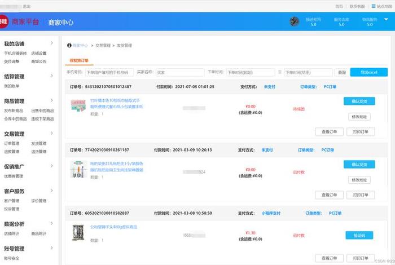Viewport: 395px width, 265px height.
Task: Click the 联系客服 link at top
Action: 357,6
